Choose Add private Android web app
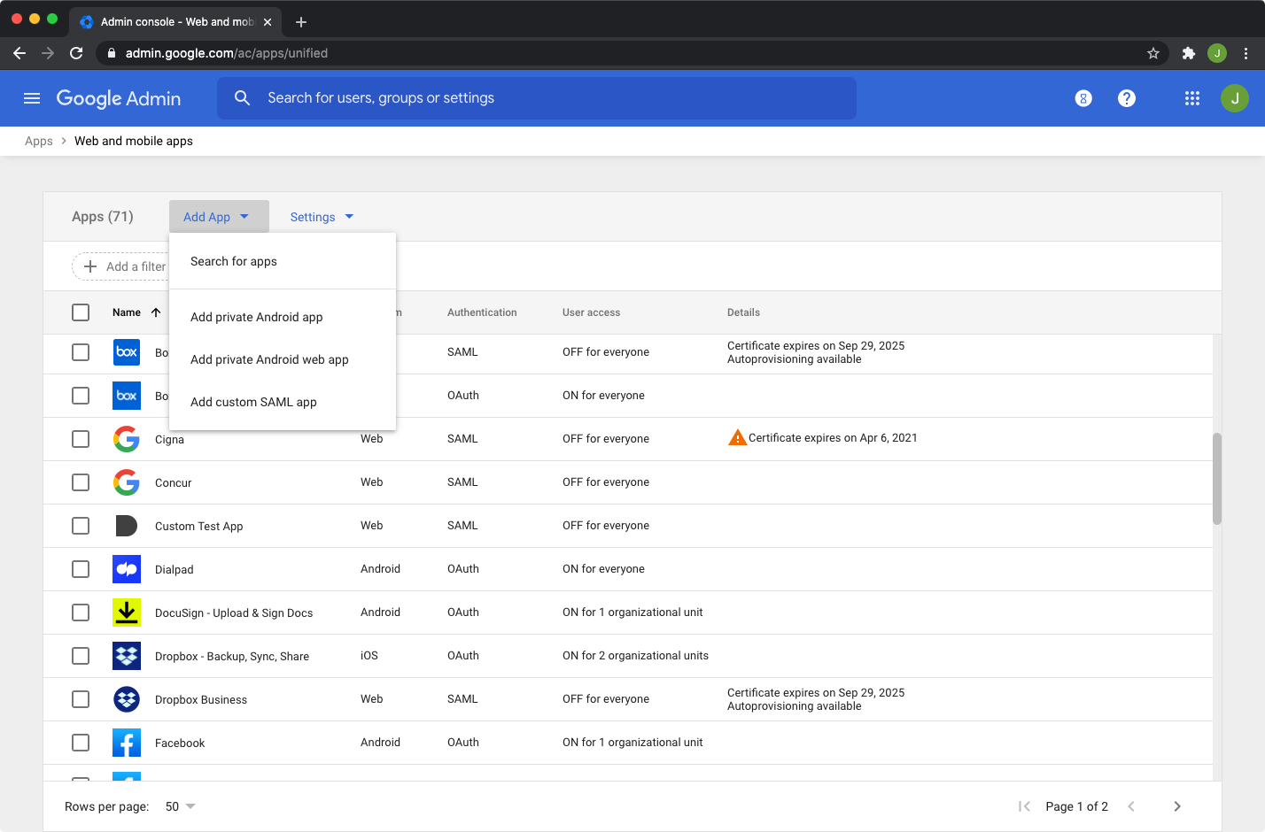The image size is (1265, 832). click(x=283, y=359)
